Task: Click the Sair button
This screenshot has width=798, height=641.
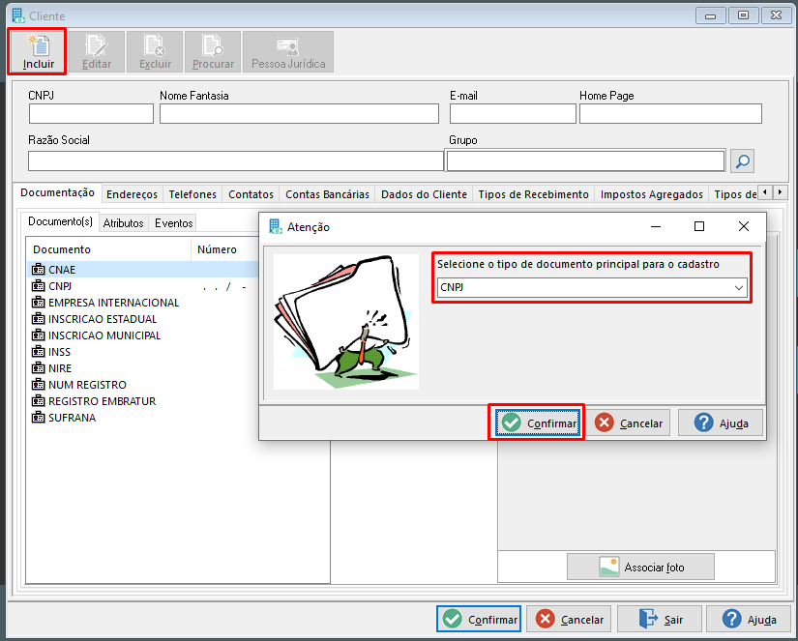Action: tap(660, 619)
